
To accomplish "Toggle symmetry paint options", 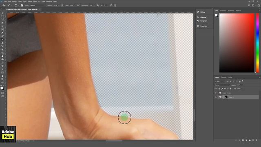I will tap(115, 5).
